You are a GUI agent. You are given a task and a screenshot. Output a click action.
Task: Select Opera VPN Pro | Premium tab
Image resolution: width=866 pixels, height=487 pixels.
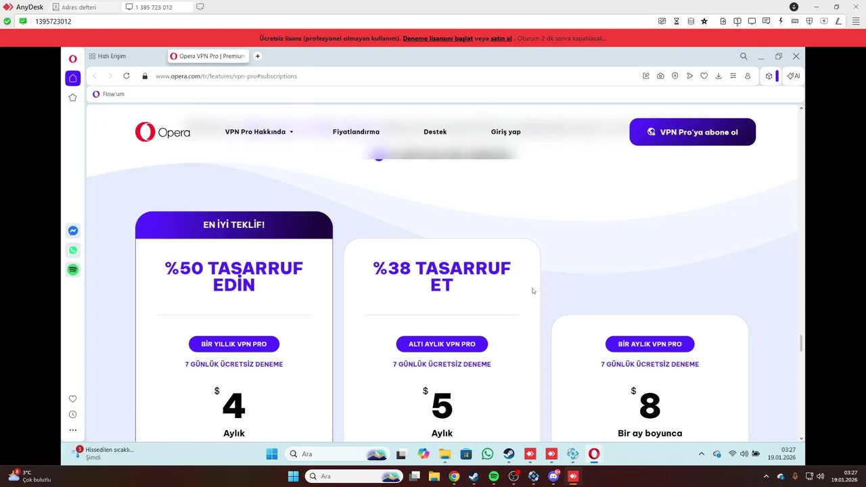pyautogui.click(x=208, y=56)
